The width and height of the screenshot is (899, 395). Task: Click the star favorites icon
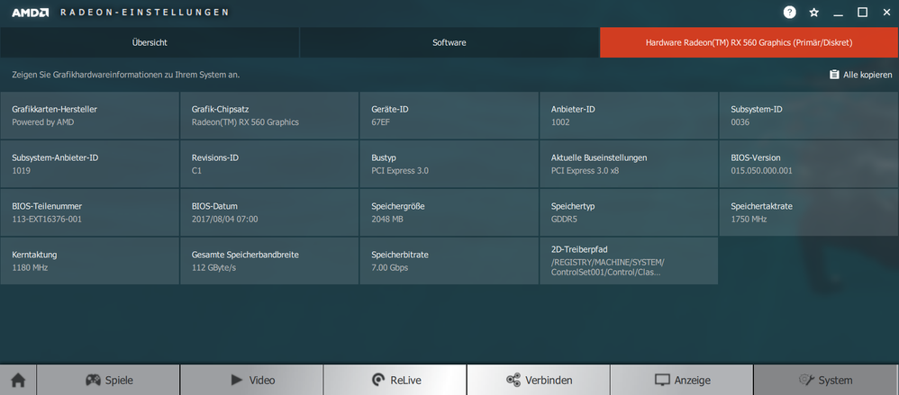814,13
